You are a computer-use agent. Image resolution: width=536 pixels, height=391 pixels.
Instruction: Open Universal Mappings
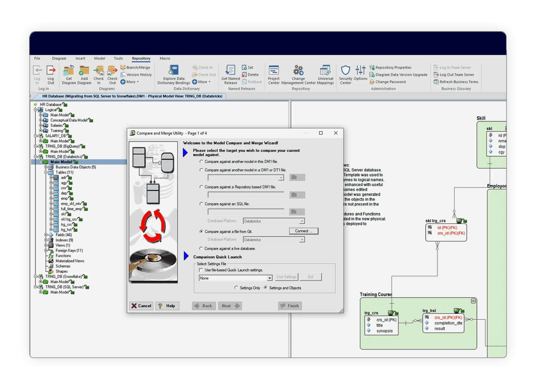pos(325,75)
